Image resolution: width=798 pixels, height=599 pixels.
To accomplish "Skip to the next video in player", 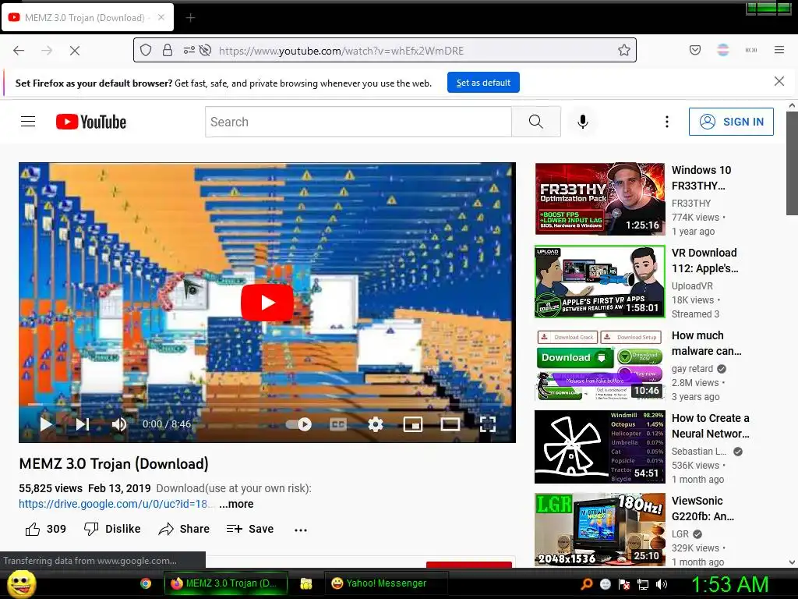I will pyautogui.click(x=83, y=424).
